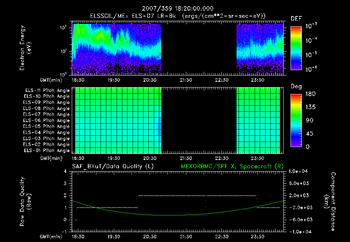This screenshot has height=242, width=350.
Task: Click the 90 value on Deg scale
Action: [310, 121]
